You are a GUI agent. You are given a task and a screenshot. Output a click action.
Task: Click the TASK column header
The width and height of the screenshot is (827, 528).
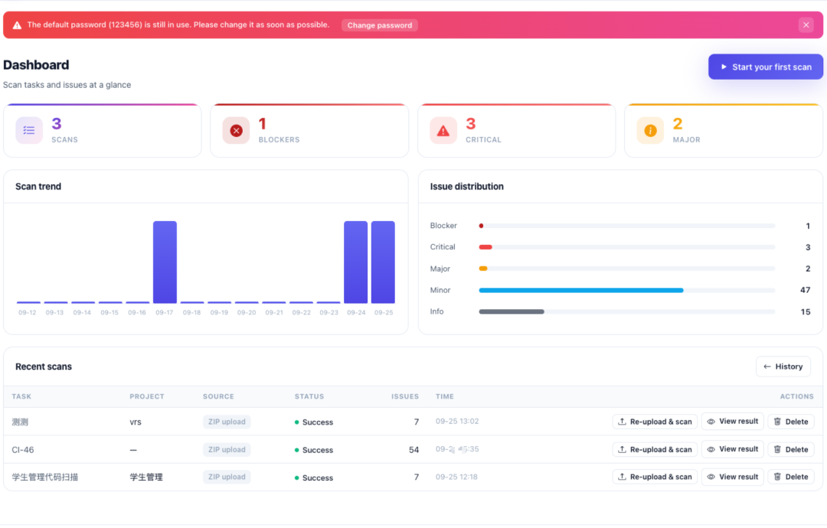click(21, 396)
